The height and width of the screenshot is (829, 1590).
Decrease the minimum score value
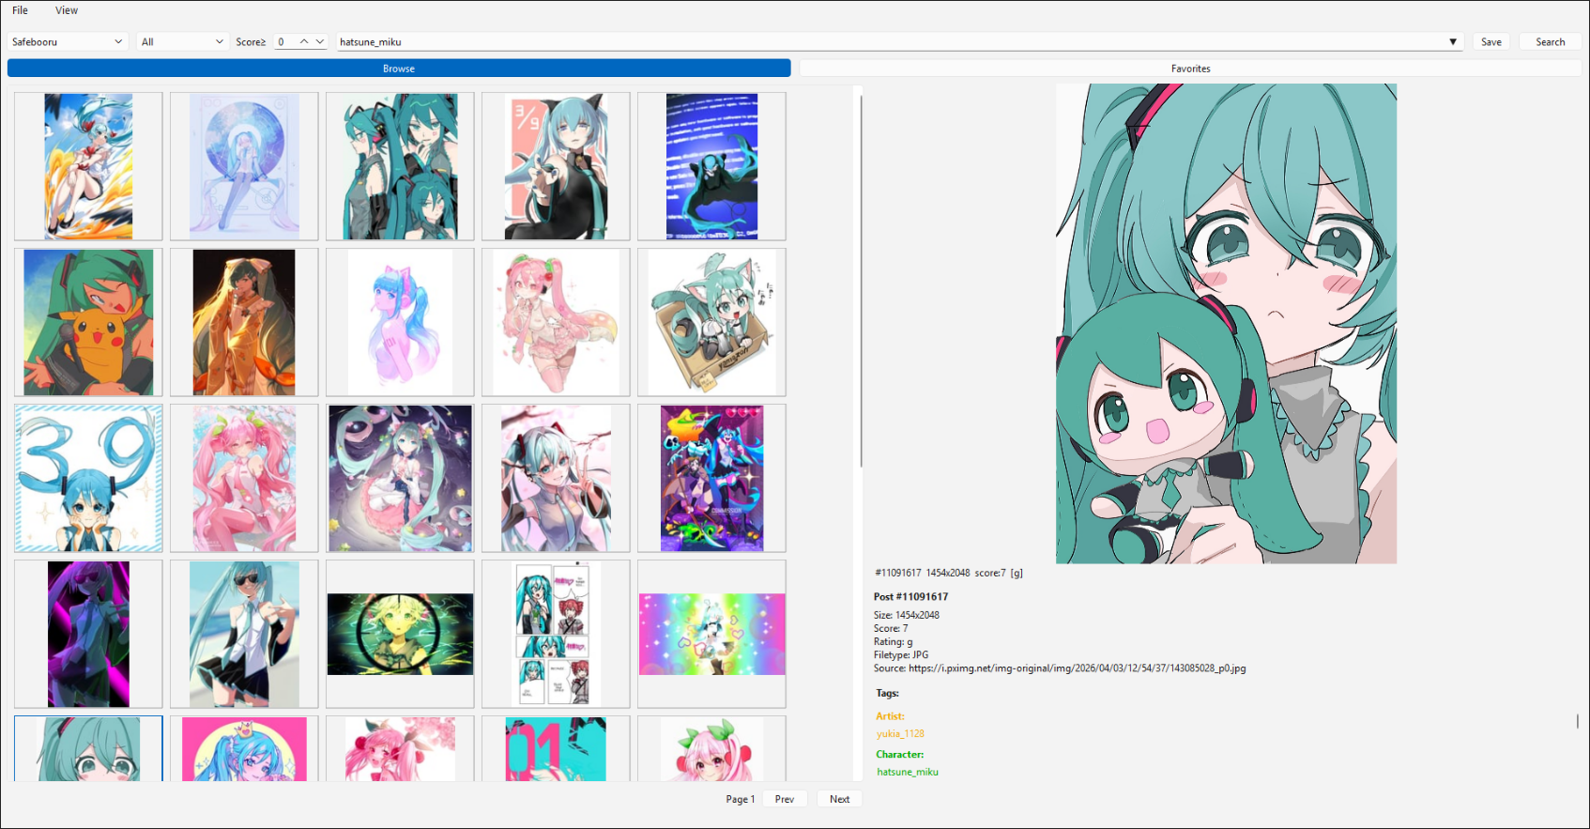point(320,41)
